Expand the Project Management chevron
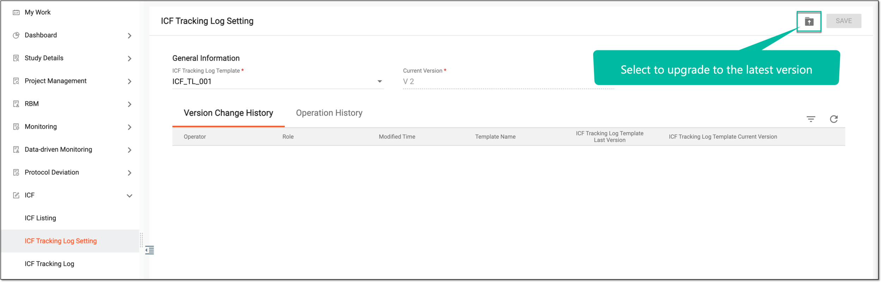This screenshot has width=881, height=282. 130,81
